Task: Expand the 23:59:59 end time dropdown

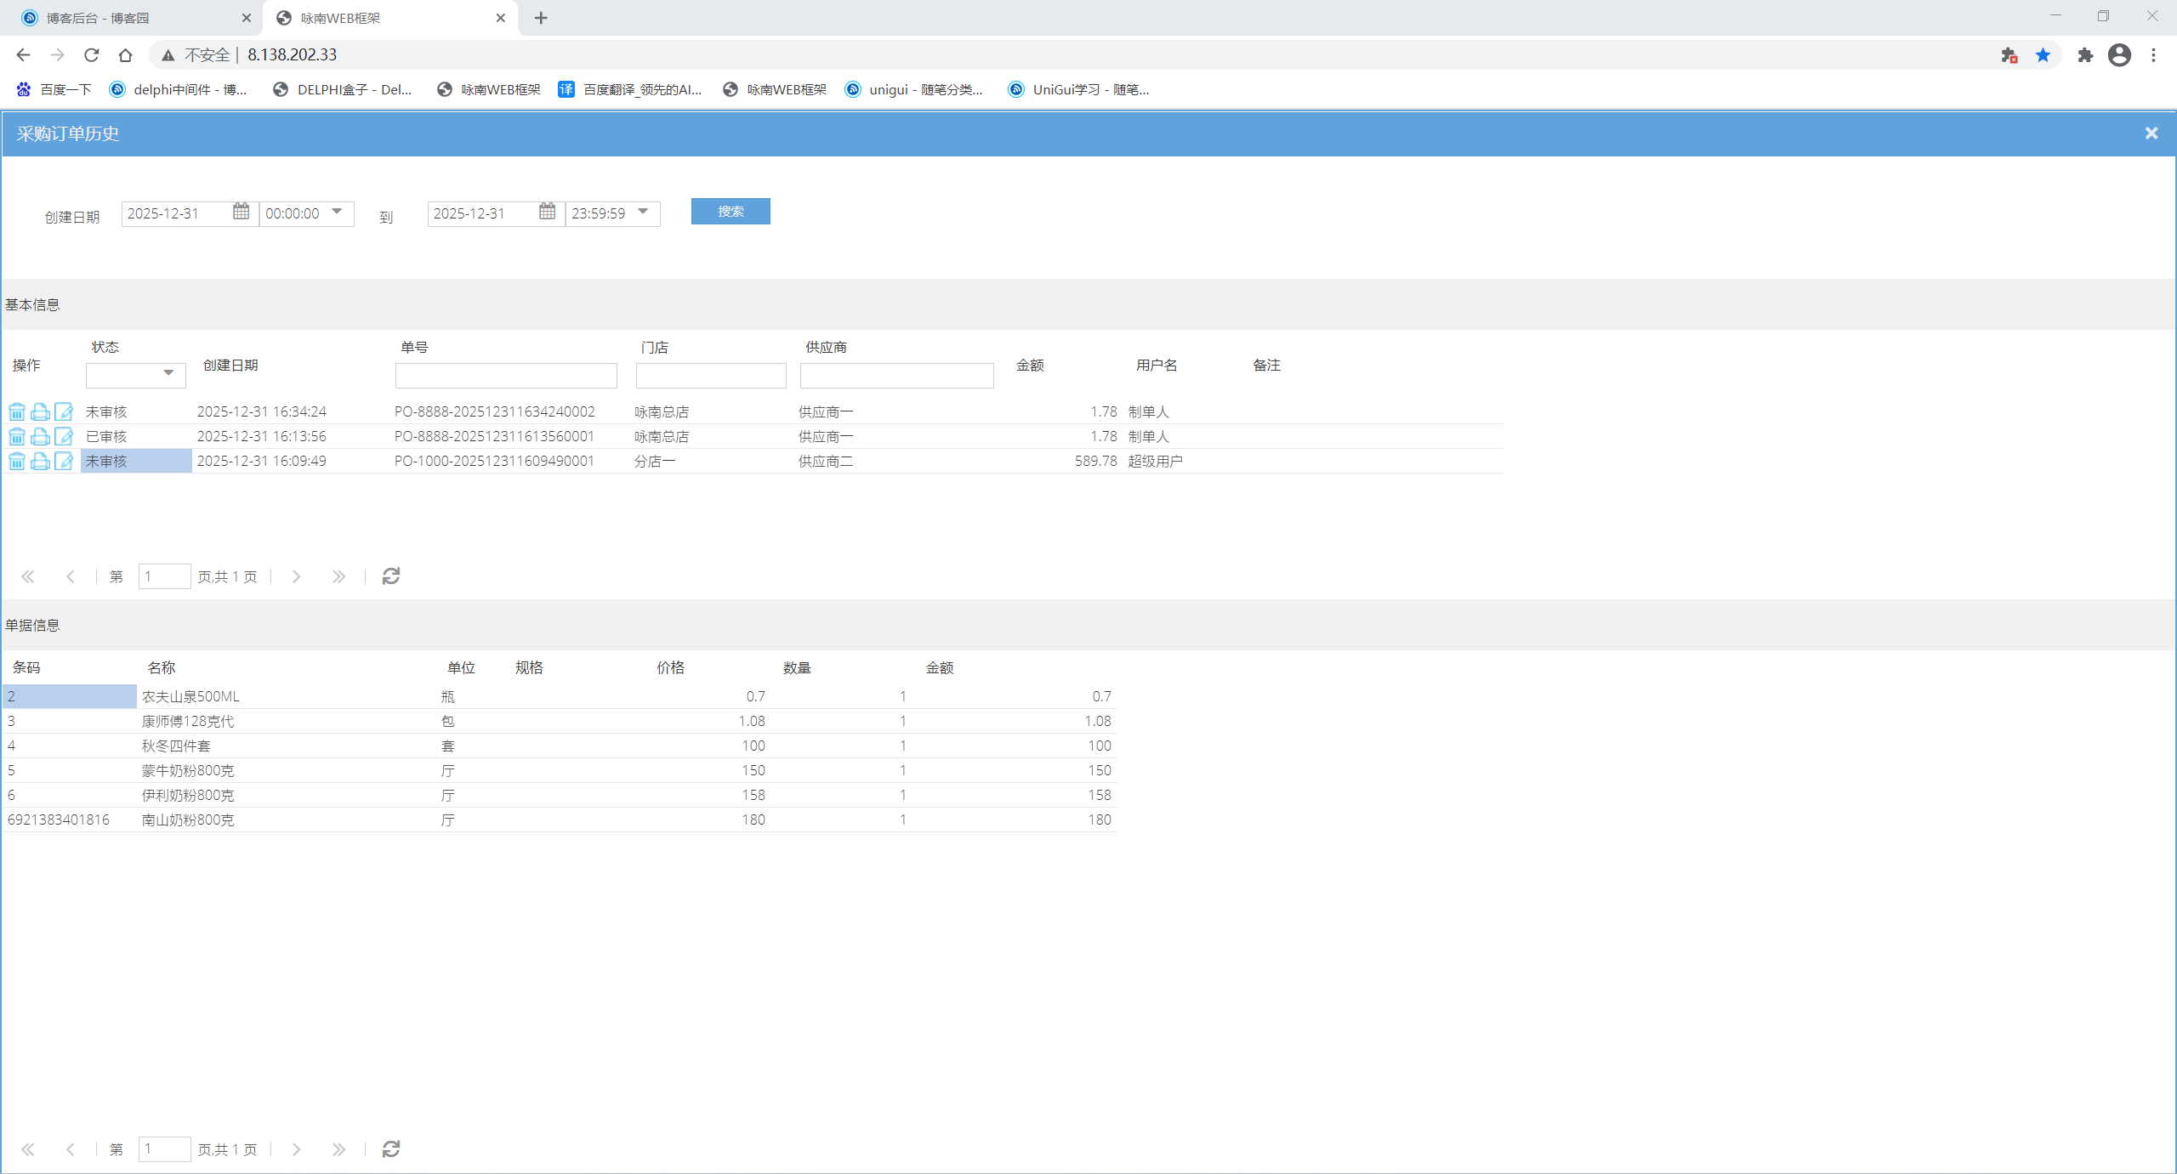Action: pos(643,212)
